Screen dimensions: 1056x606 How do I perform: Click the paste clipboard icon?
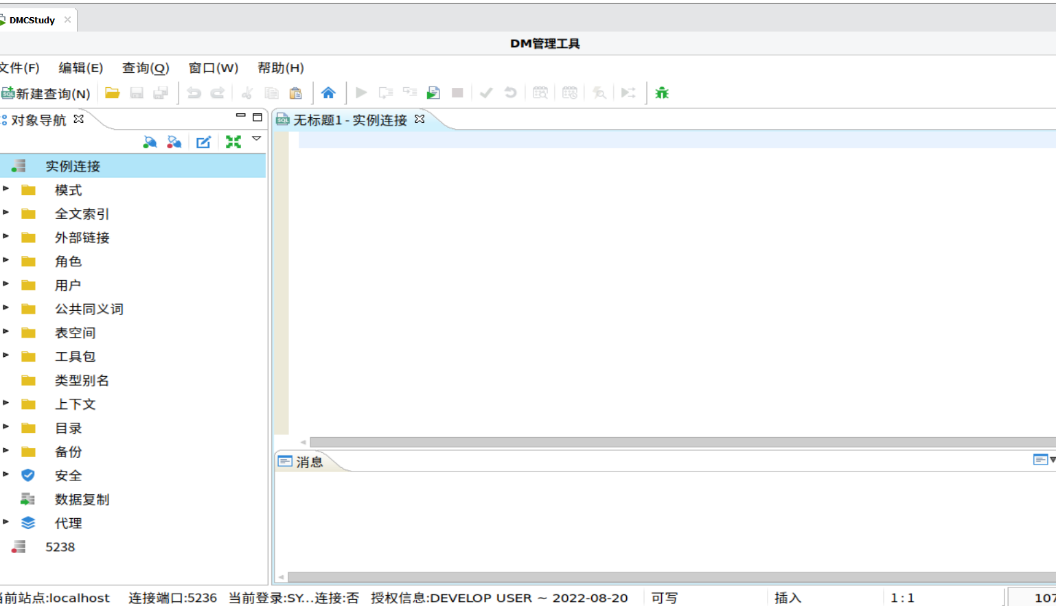point(295,92)
